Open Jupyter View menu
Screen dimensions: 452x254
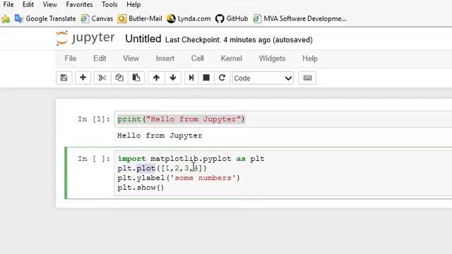[131, 59]
